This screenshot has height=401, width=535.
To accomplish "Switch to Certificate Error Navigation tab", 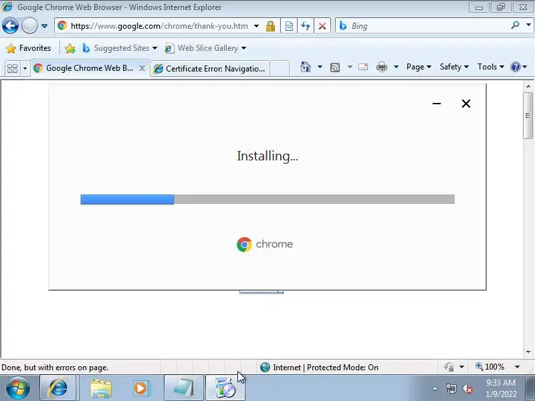I will [x=210, y=69].
